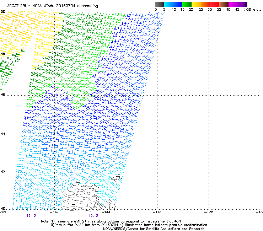Select the yellow 20–25 knot legend swatch
Image resolution: width=263 pixels, height=231 pixels.
(196, 4)
